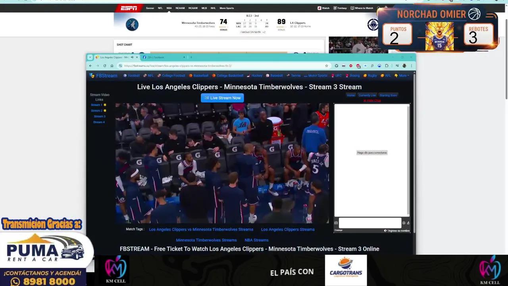Open the Minnesota Timberwolves team logo

[133, 25]
